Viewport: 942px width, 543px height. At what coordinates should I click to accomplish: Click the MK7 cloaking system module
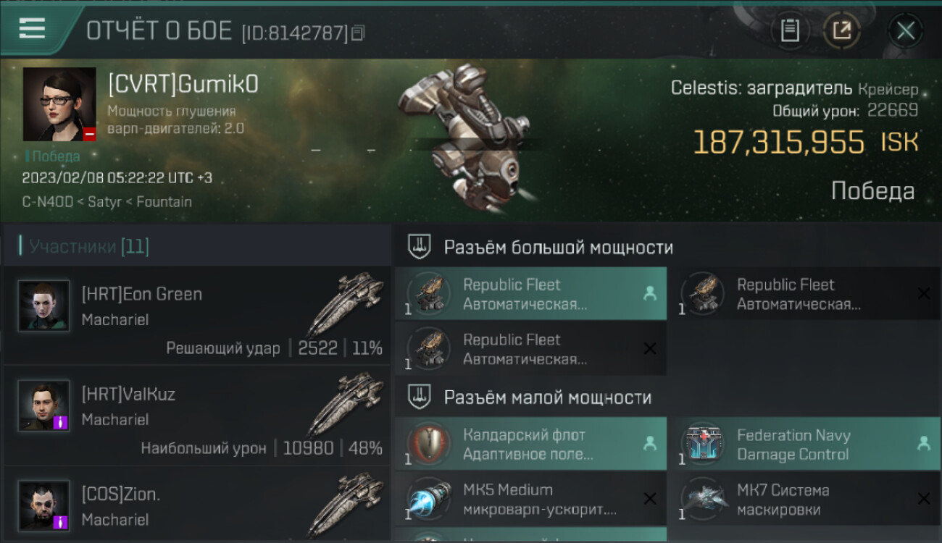(x=804, y=499)
